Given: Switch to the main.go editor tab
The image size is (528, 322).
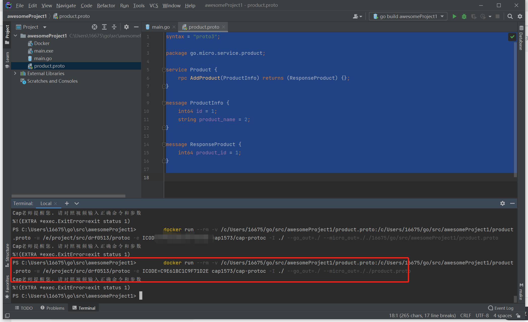Looking at the screenshot, I should [160, 27].
